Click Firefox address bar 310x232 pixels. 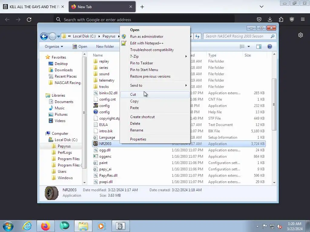(144, 20)
